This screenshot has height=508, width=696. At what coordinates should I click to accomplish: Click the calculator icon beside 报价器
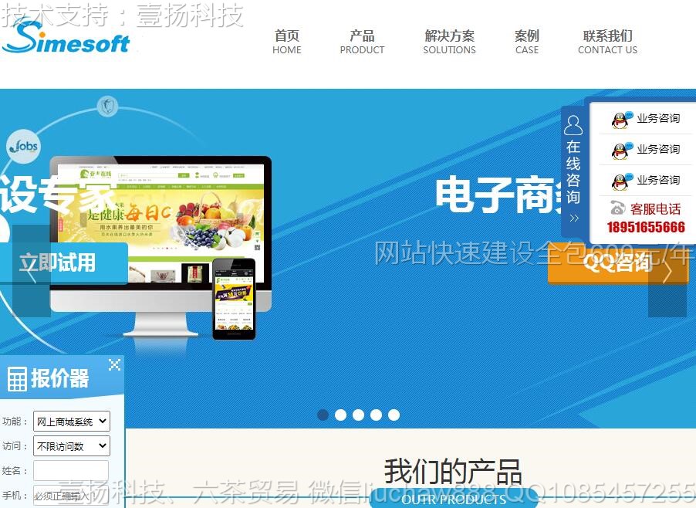[17, 379]
